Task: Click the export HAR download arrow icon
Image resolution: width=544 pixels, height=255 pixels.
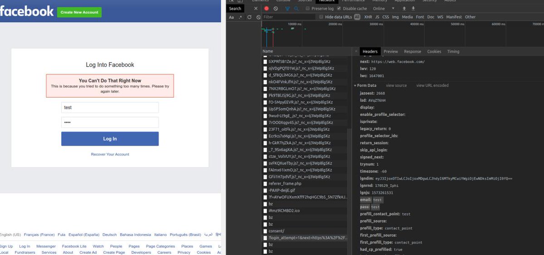Action: [413, 9]
